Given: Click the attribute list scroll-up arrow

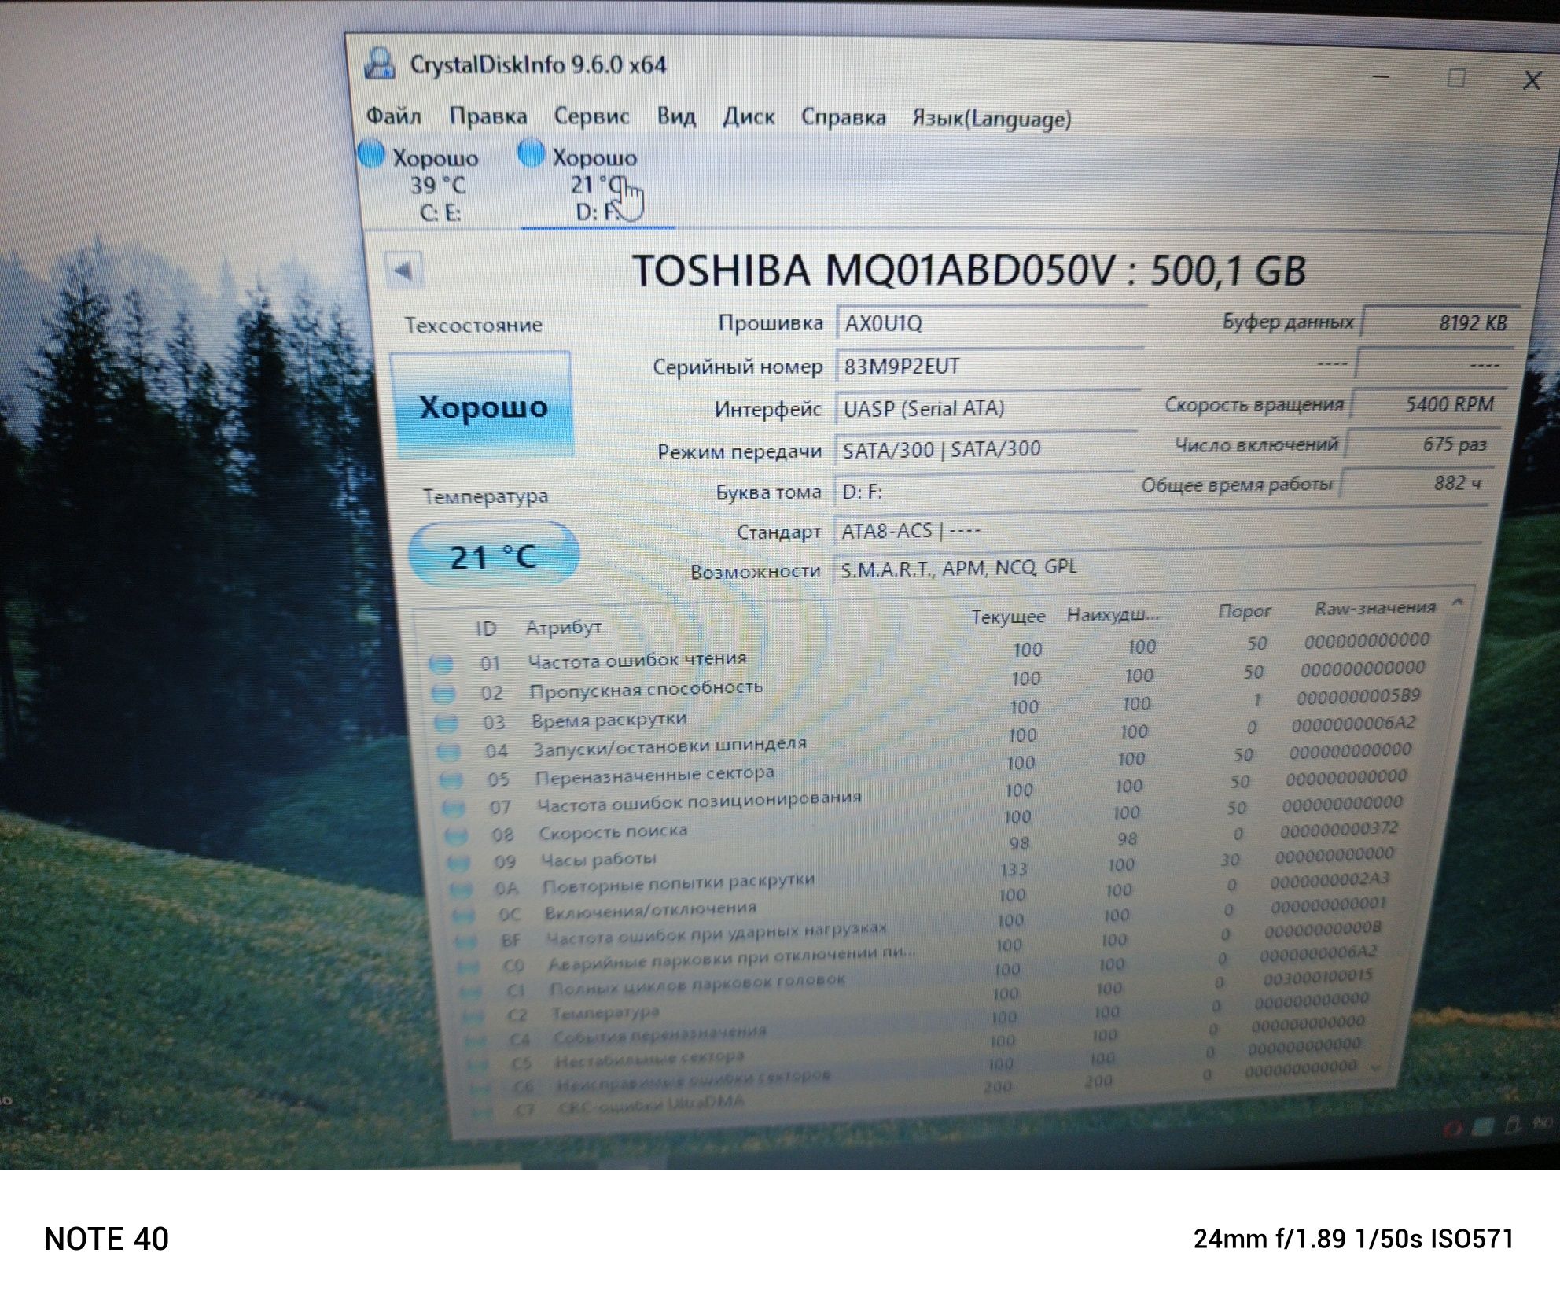Looking at the screenshot, I should 1457,602.
